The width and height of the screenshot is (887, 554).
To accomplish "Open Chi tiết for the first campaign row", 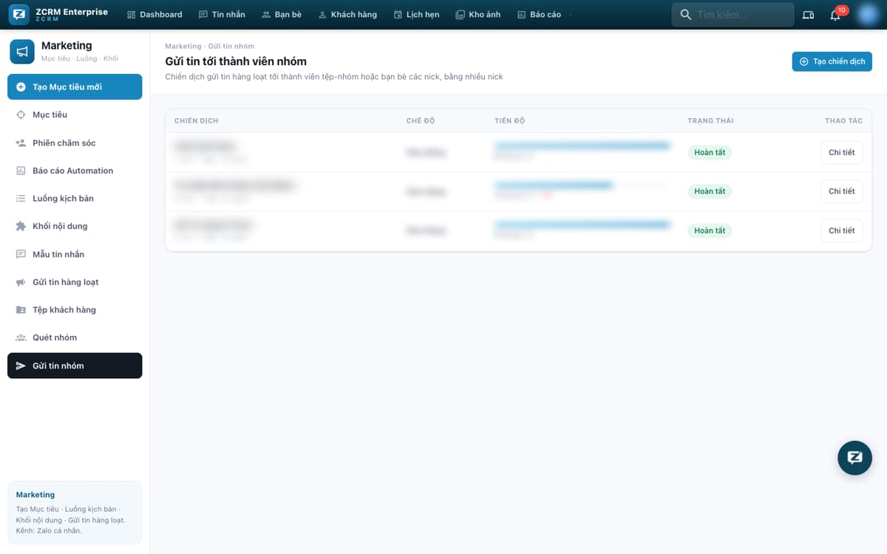I will [x=841, y=152].
